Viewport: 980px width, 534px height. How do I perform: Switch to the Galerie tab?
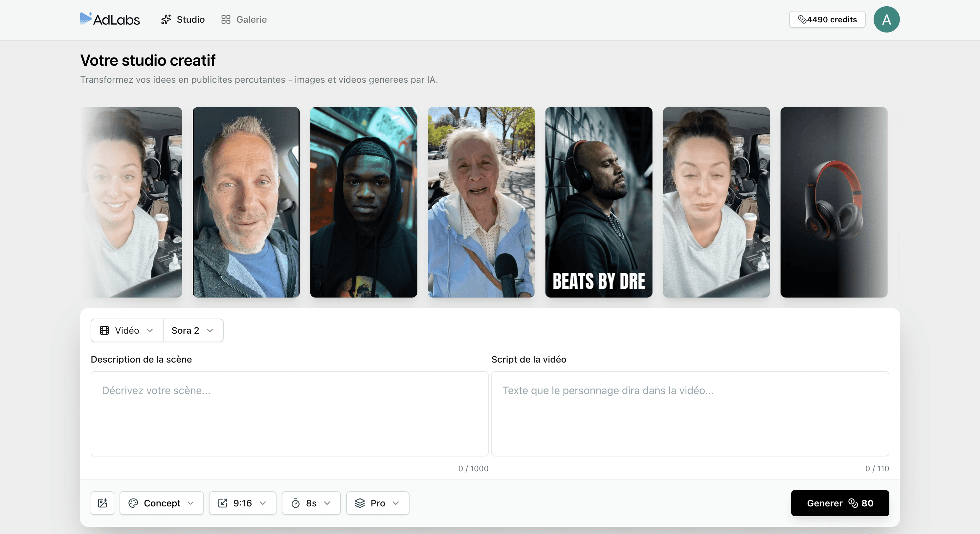(251, 19)
